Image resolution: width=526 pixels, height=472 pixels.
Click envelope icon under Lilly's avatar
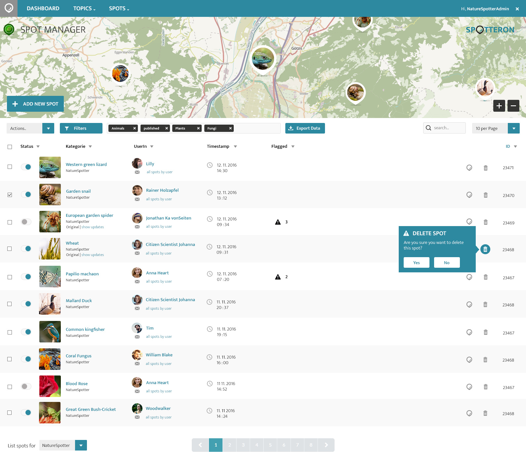[x=137, y=172]
